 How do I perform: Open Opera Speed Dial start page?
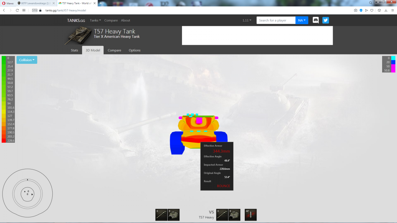tap(24, 10)
